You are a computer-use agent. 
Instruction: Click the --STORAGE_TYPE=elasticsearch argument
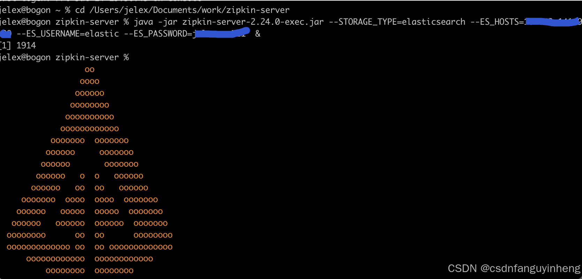point(397,22)
